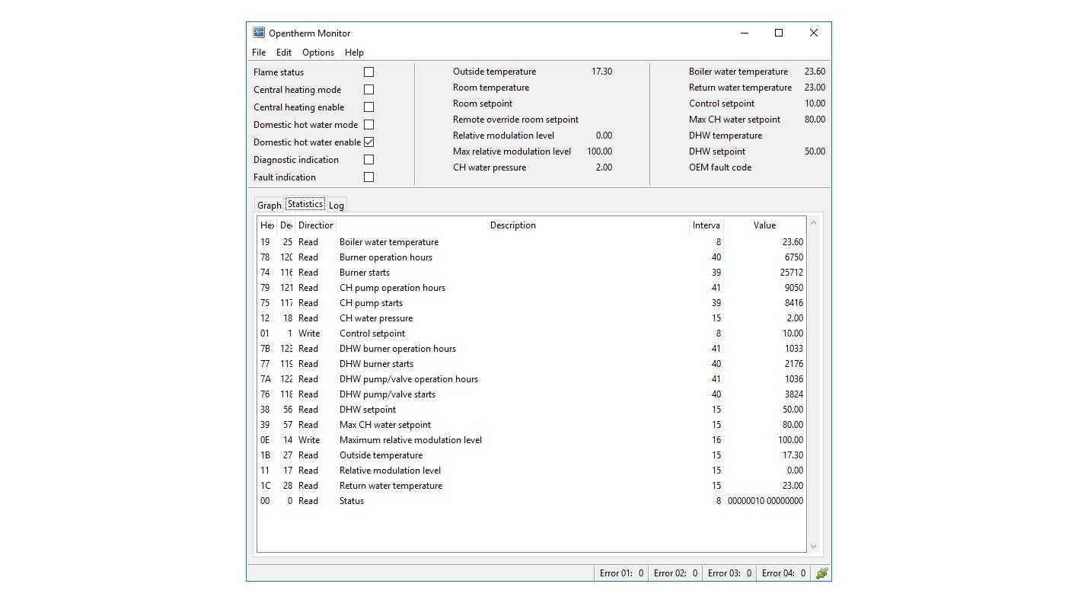Toggle the Flame status checkbox
Image resolution: width=1078 pixels, height=603 pixels.
[x=368, y=72]
